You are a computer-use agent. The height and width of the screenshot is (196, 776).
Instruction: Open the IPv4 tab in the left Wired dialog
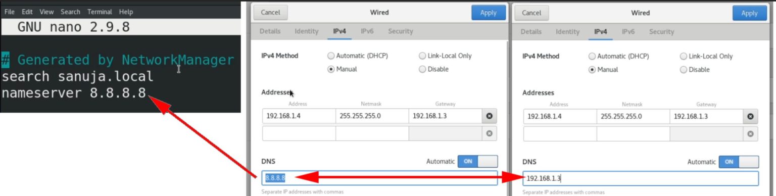[x=339, y=31]
